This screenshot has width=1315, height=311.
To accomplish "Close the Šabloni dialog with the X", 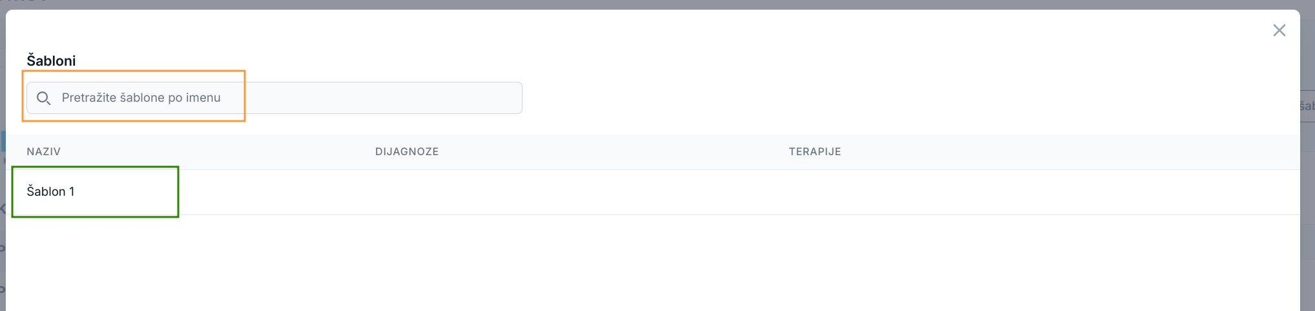I will (x=1279, y=30).
